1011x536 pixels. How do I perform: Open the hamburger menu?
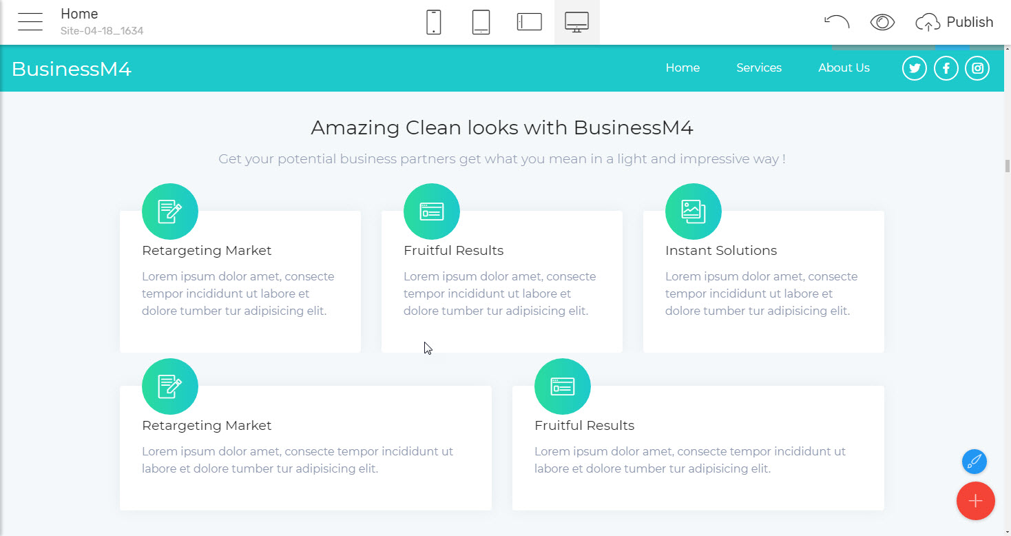30,22
